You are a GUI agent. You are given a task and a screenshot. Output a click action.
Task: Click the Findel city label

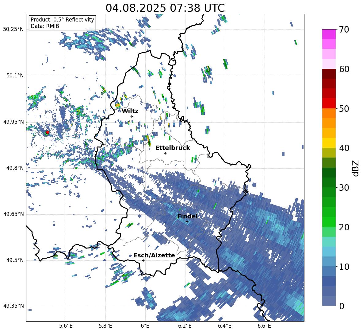point(187,216)
